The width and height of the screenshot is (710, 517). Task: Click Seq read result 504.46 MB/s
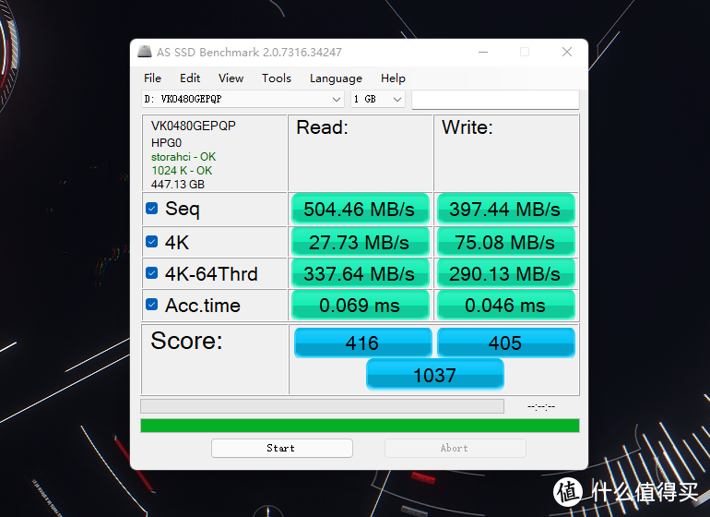(360, 209)
